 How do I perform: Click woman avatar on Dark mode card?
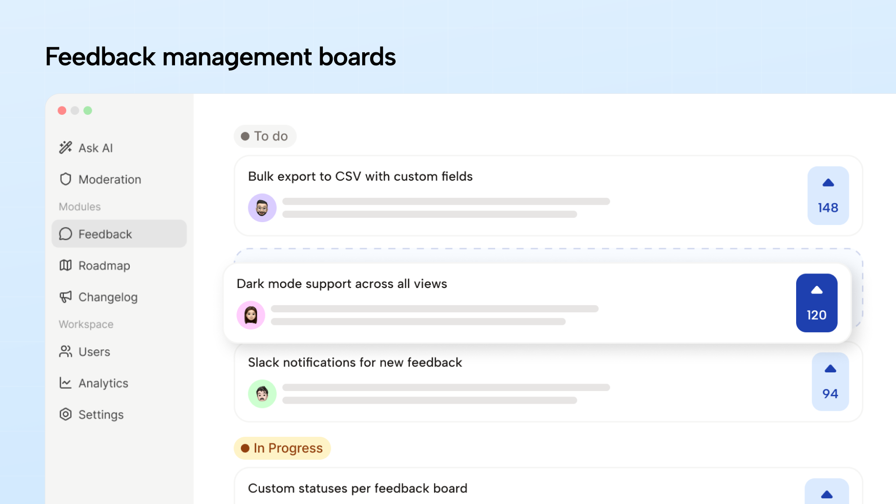pyautogui.click(x=251, y=315)
